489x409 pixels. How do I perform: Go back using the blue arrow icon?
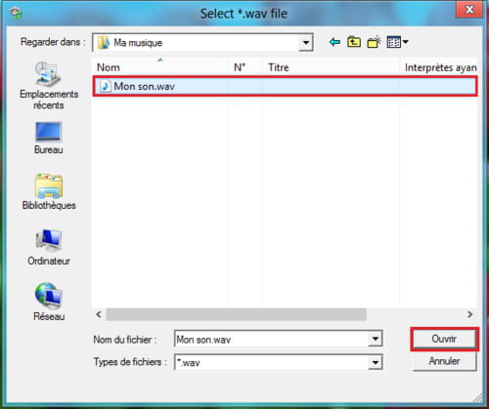(334, 42)
